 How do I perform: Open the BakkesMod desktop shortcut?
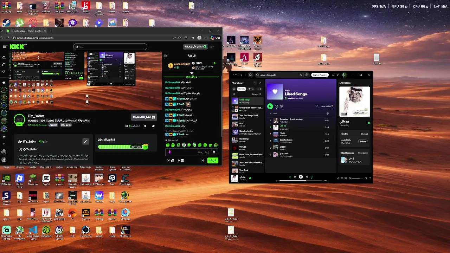(x=59, y=214)
